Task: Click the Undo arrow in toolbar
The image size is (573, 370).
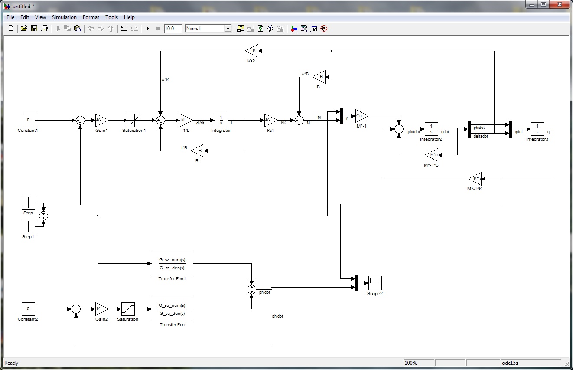Action: pos(124,29)
